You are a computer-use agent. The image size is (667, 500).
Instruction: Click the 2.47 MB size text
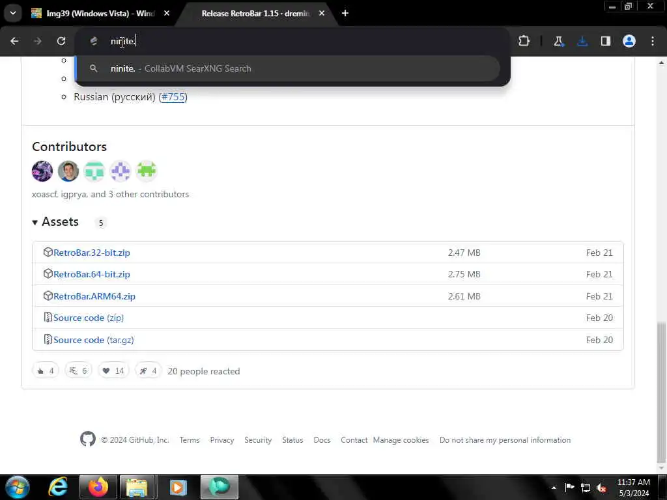[464, 253]
